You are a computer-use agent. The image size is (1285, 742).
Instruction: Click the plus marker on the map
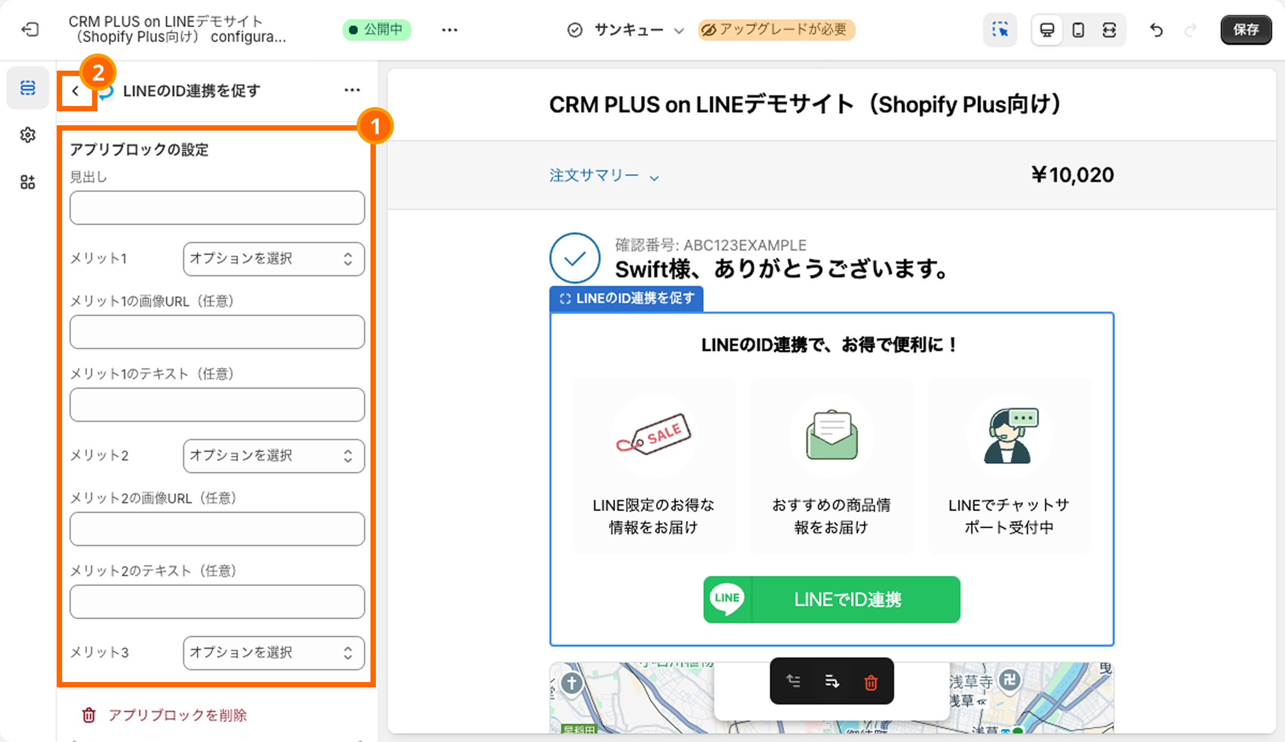pos(571,683)
